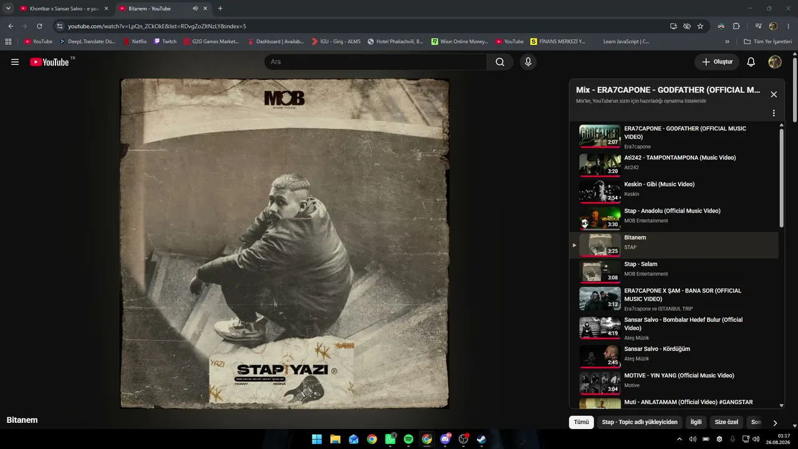The image size is (798, 449).
Task: Open the Wise: Online Money bookmark
Action: tap(460, 42)
